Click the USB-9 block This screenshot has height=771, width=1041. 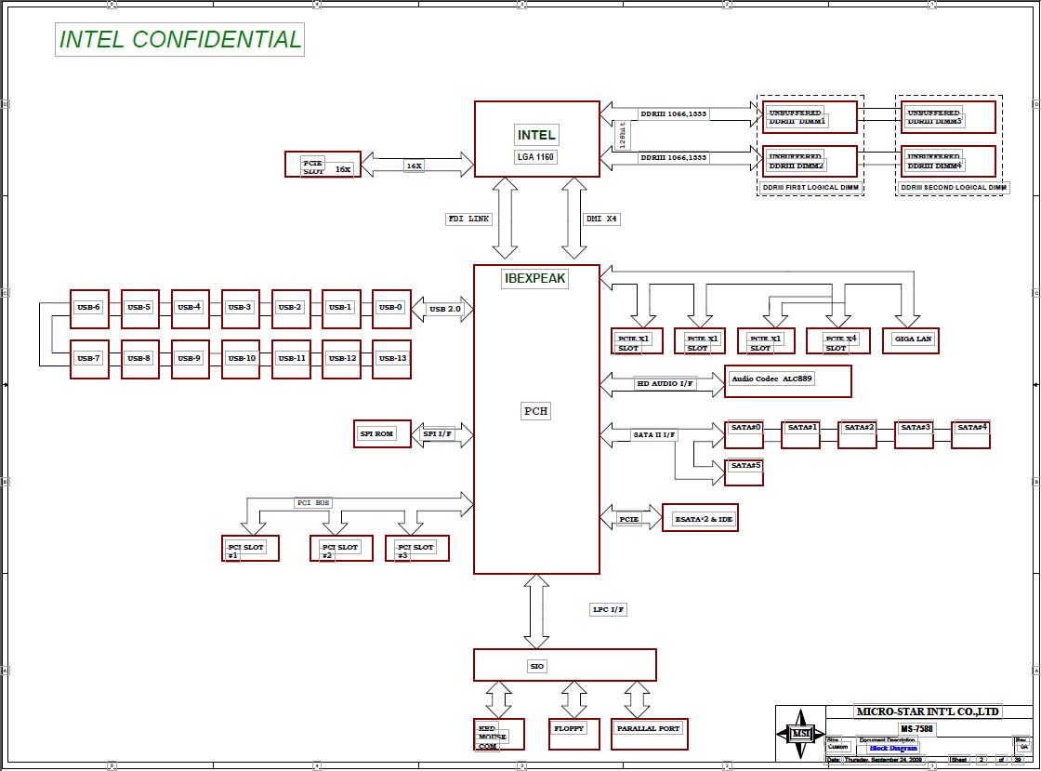[x=190, y=359]
